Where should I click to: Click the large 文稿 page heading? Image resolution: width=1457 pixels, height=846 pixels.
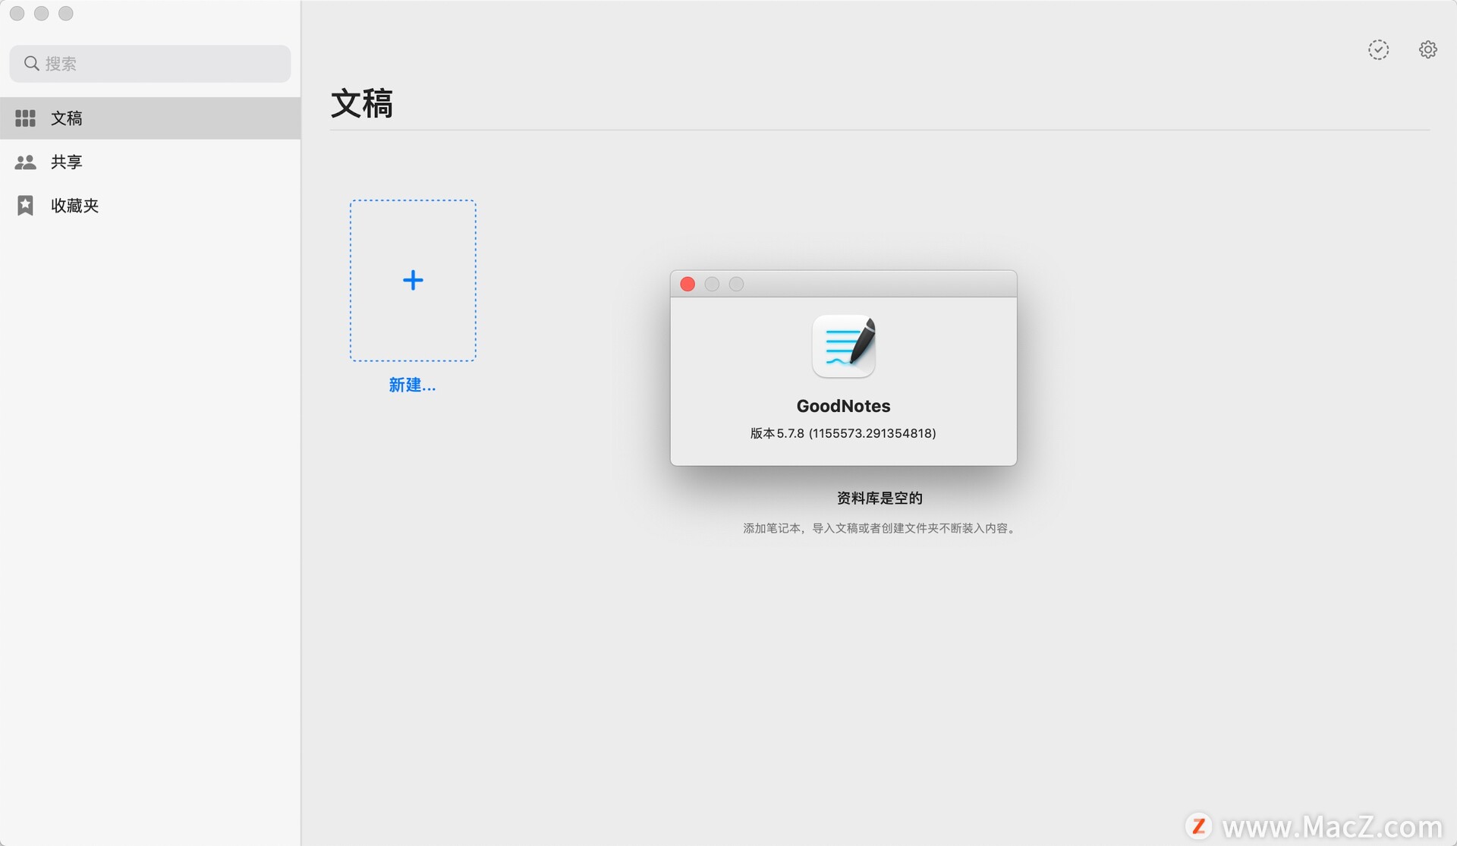tap(362, 104)
